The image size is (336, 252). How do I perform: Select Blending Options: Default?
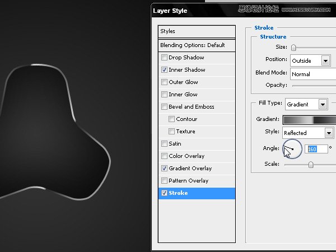coord(197,45)
